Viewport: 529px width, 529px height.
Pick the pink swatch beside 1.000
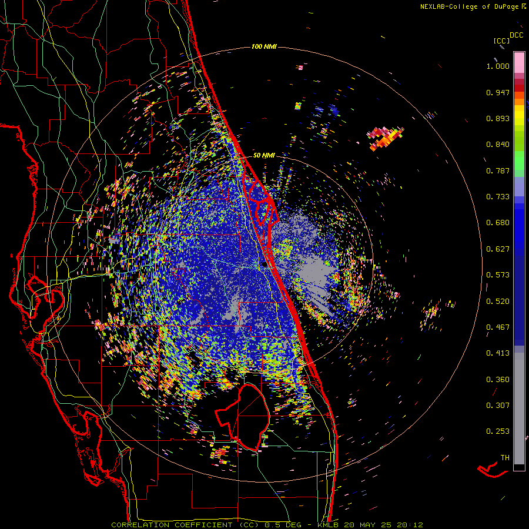[519, 62]
